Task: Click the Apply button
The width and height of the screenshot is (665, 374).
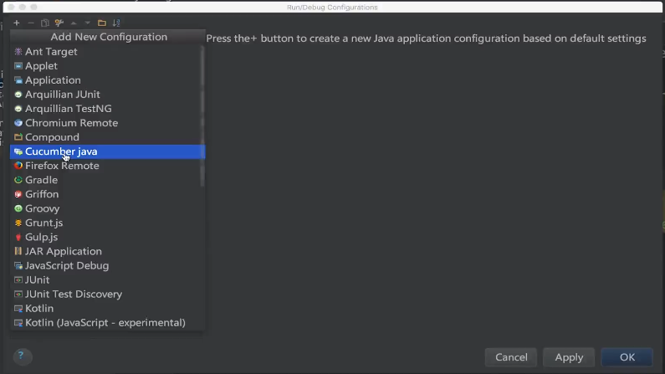Action: (x=569, y=357)
